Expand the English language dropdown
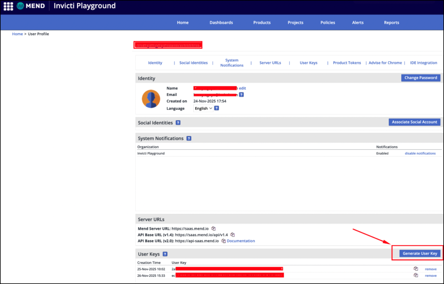444x284 pixels. 203,108
